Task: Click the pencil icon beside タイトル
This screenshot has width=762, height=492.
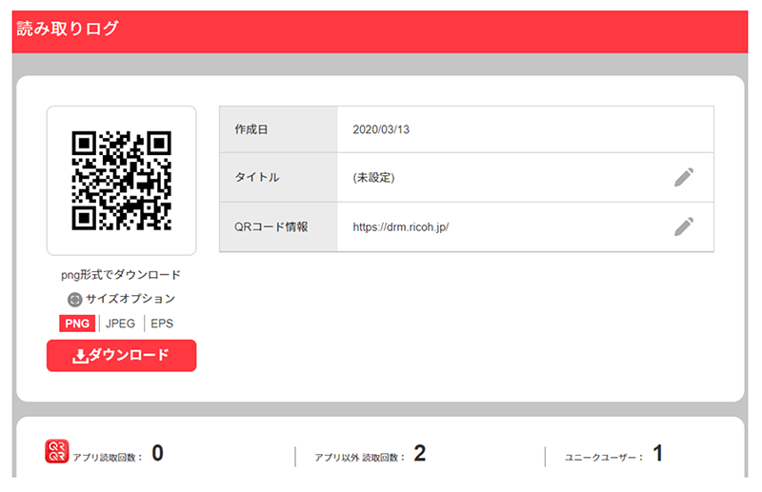Action: pos(683,177)
